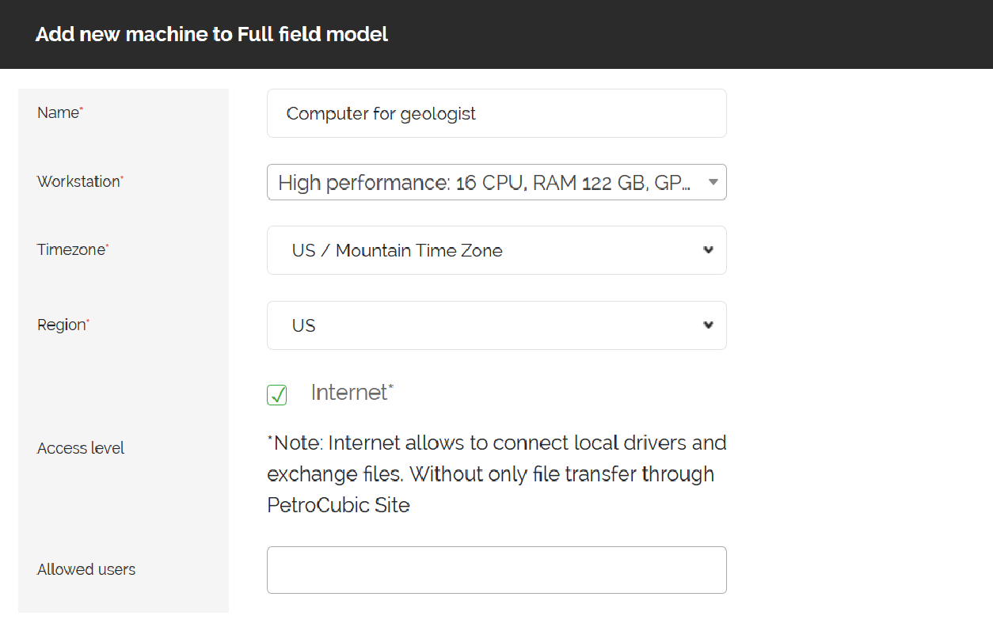The height and width of the screenshot is (631, 993).
Task: Focus the Allowed users input box
Action: 496,570
